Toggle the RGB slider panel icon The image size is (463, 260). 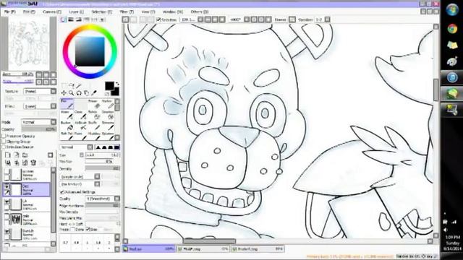[x=71, y=19]
